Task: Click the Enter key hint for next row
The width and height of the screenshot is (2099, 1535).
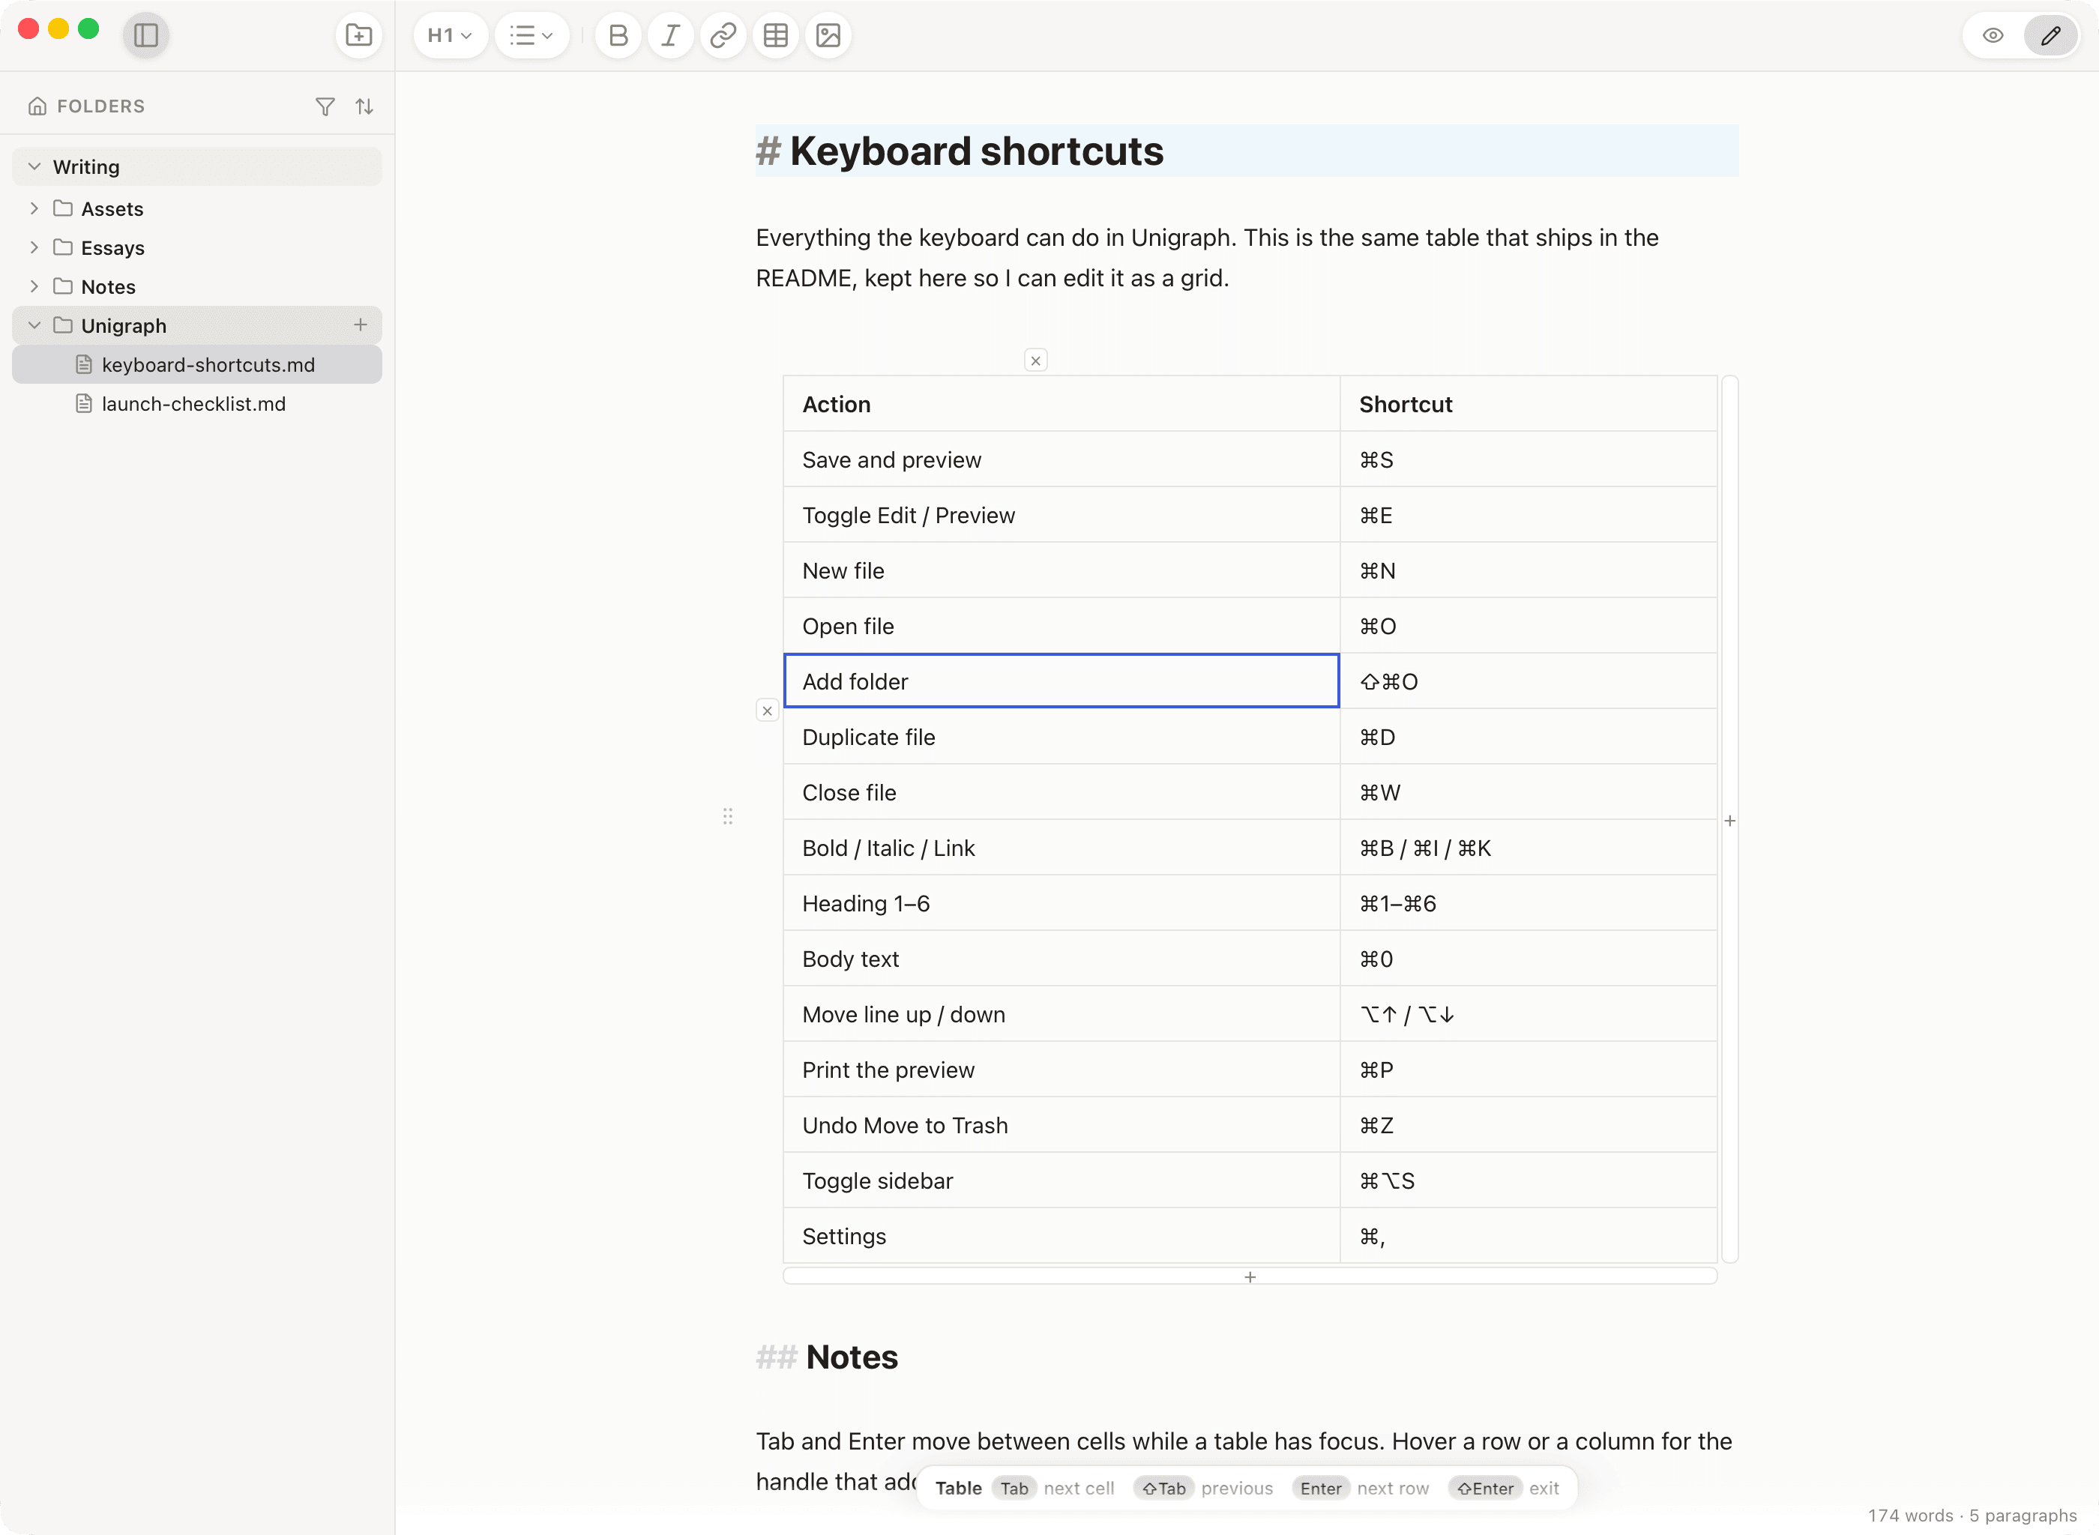Action: [1320, 1488]
